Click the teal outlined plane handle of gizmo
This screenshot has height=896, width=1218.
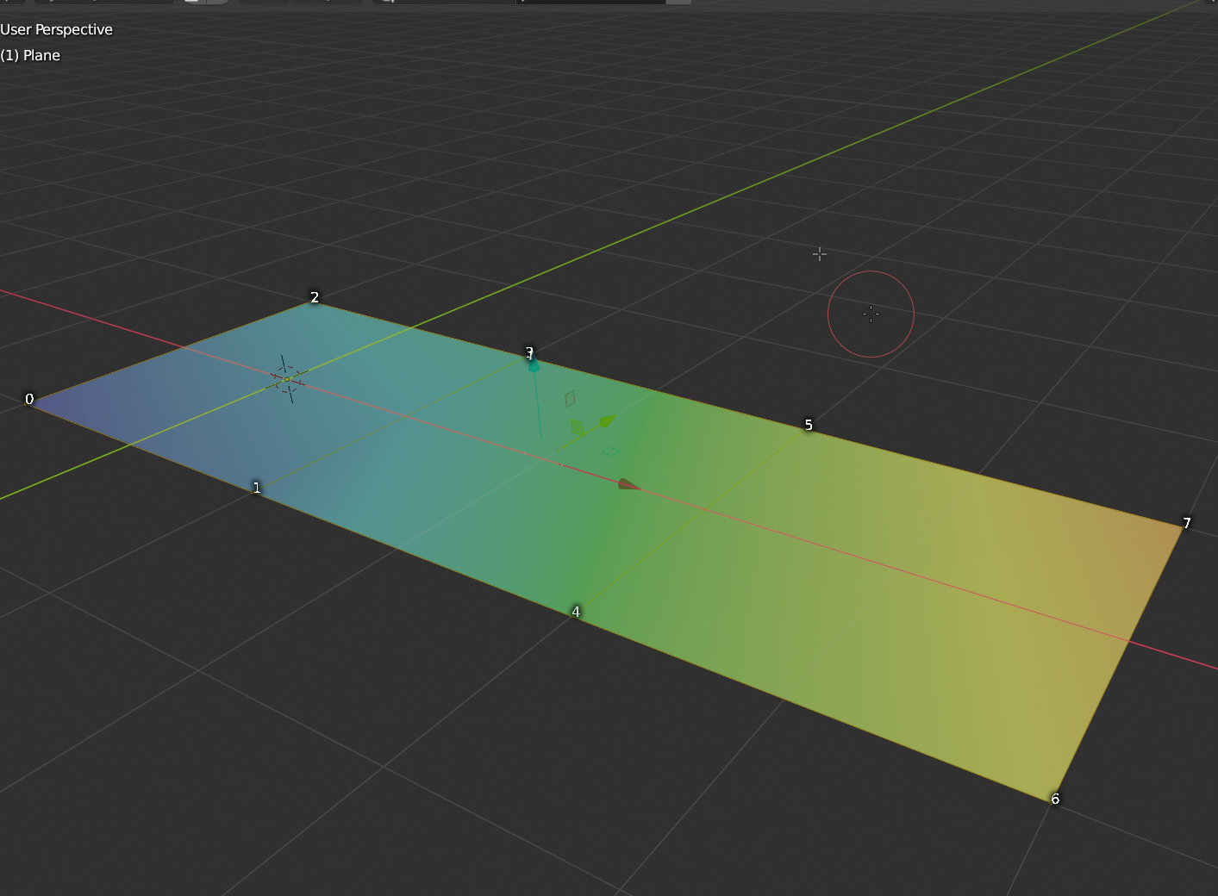(x=610, y=451)
